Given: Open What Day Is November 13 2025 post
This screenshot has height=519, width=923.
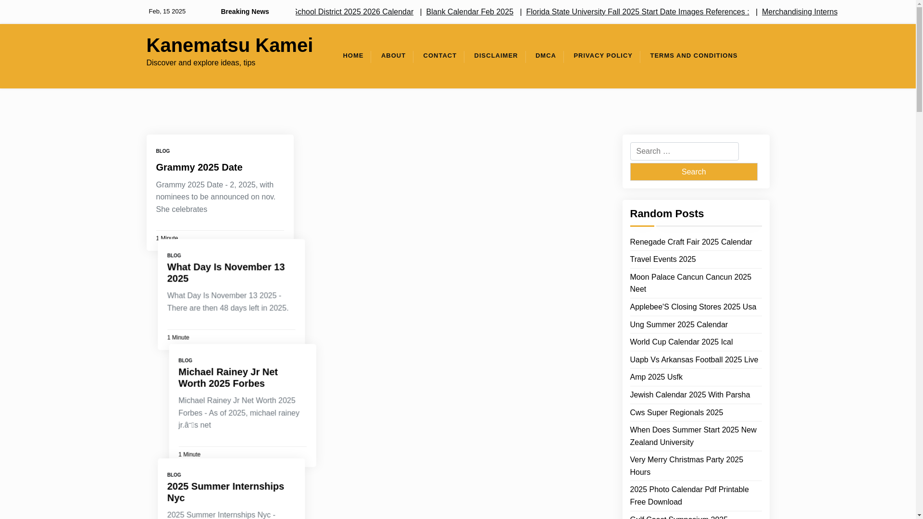Looking at the screenshot, I should tap(226, 272).
